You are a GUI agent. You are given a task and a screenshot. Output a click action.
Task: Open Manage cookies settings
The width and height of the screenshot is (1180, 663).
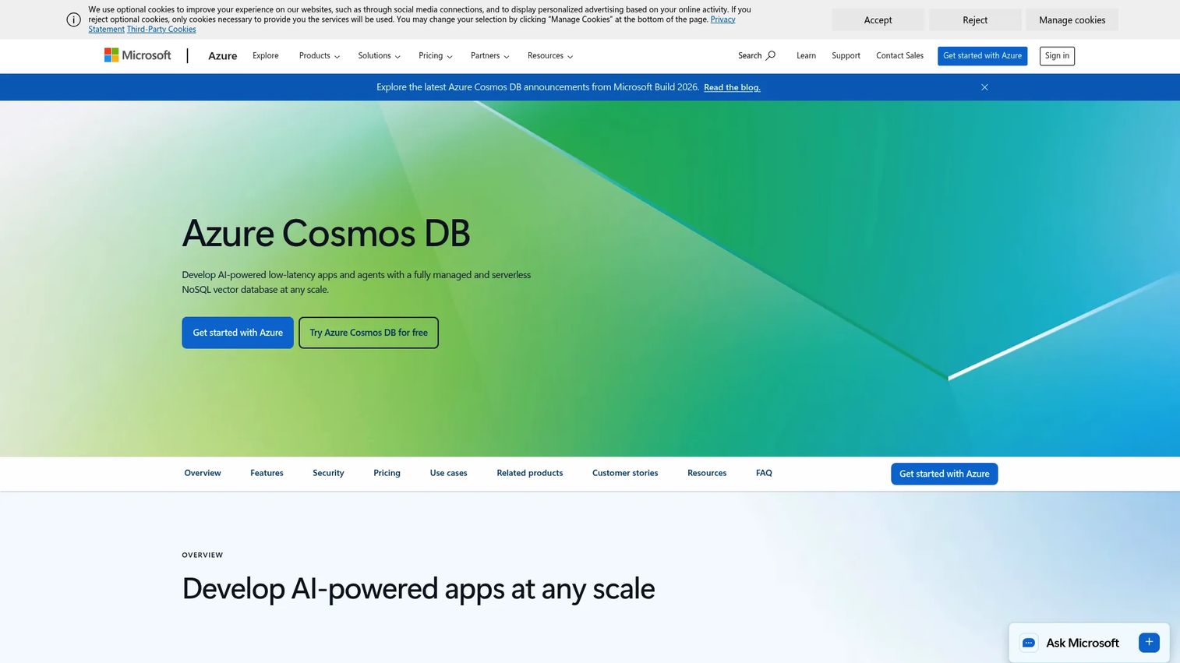tap(1072, 19)
